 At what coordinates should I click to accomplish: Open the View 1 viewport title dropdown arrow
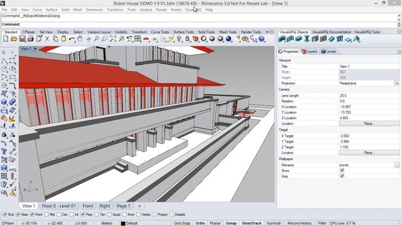point(35,49)
